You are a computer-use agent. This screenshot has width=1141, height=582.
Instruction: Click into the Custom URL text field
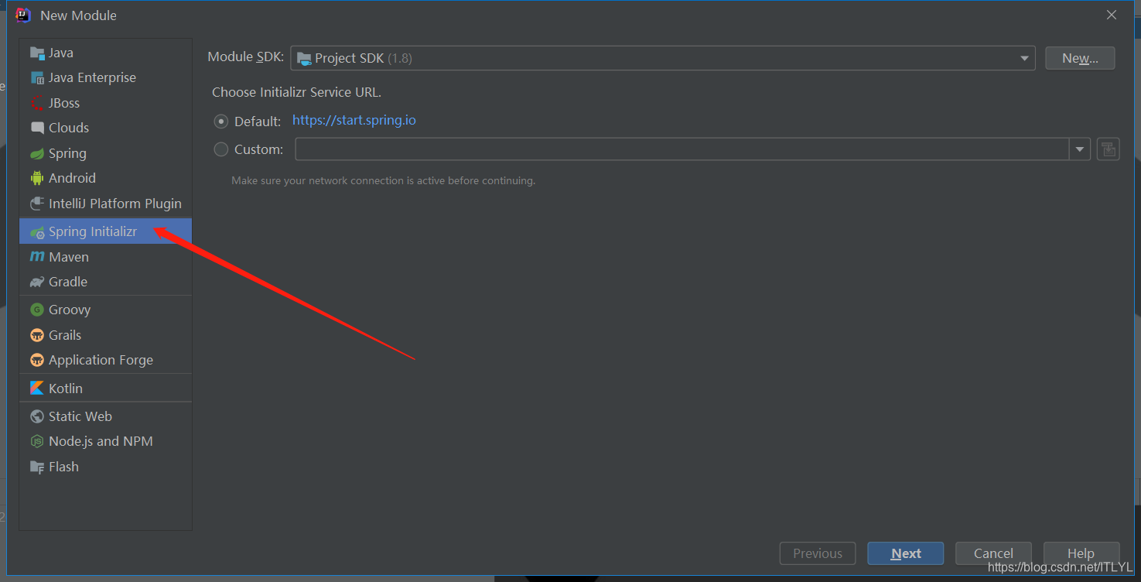tap(682, 149)
